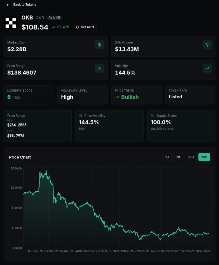This screenshot has width=219, height=265.
Task: Click the Price Chart heading
Action: [20, 157]
